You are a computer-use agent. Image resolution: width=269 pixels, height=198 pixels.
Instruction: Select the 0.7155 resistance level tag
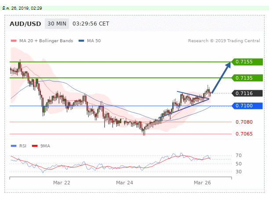247,62
